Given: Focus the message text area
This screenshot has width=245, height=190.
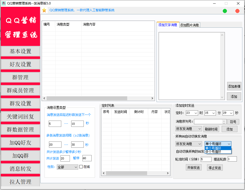Looking at the screenshot, I should pyautogui.click(x=190, y=66).
